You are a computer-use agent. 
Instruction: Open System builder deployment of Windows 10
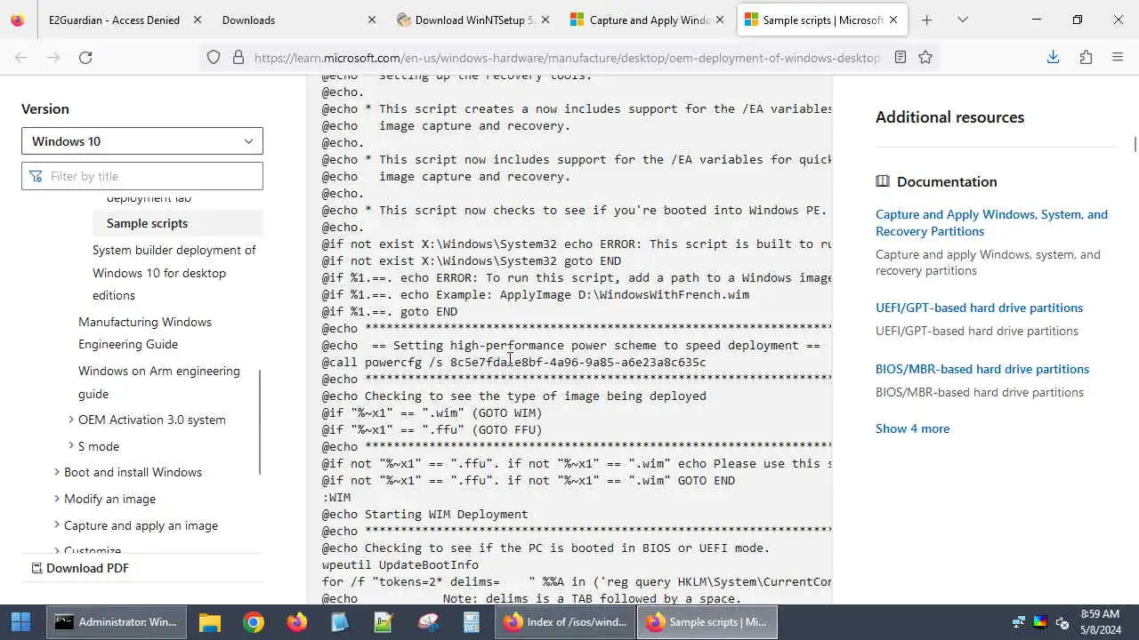pyautogui.click(x=174, y=272)
